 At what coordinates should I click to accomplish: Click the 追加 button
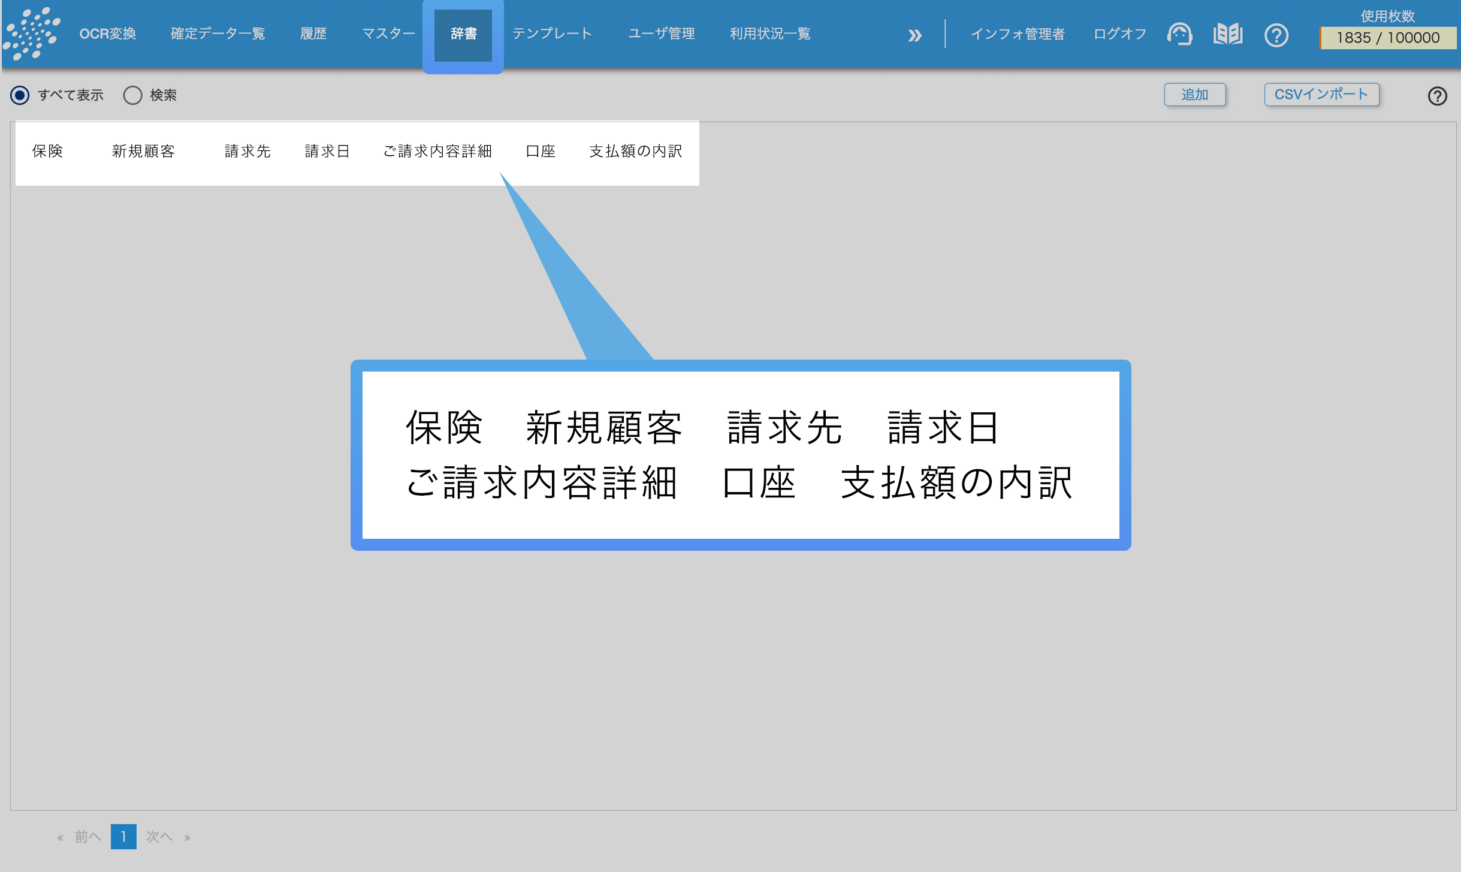(1194, 94)
